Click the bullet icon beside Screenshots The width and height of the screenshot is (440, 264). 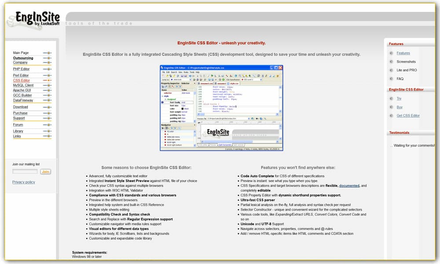point(391,62)
